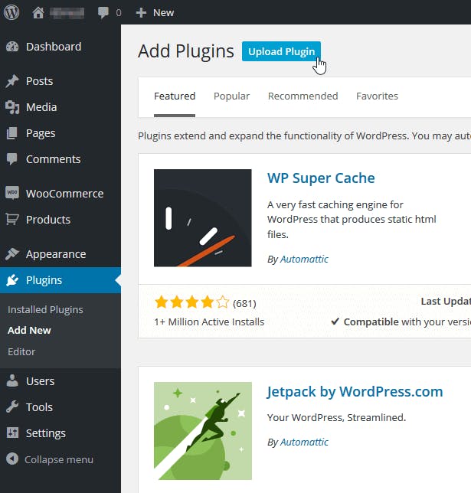Switch to the Recommended tab

pos(303,96)
